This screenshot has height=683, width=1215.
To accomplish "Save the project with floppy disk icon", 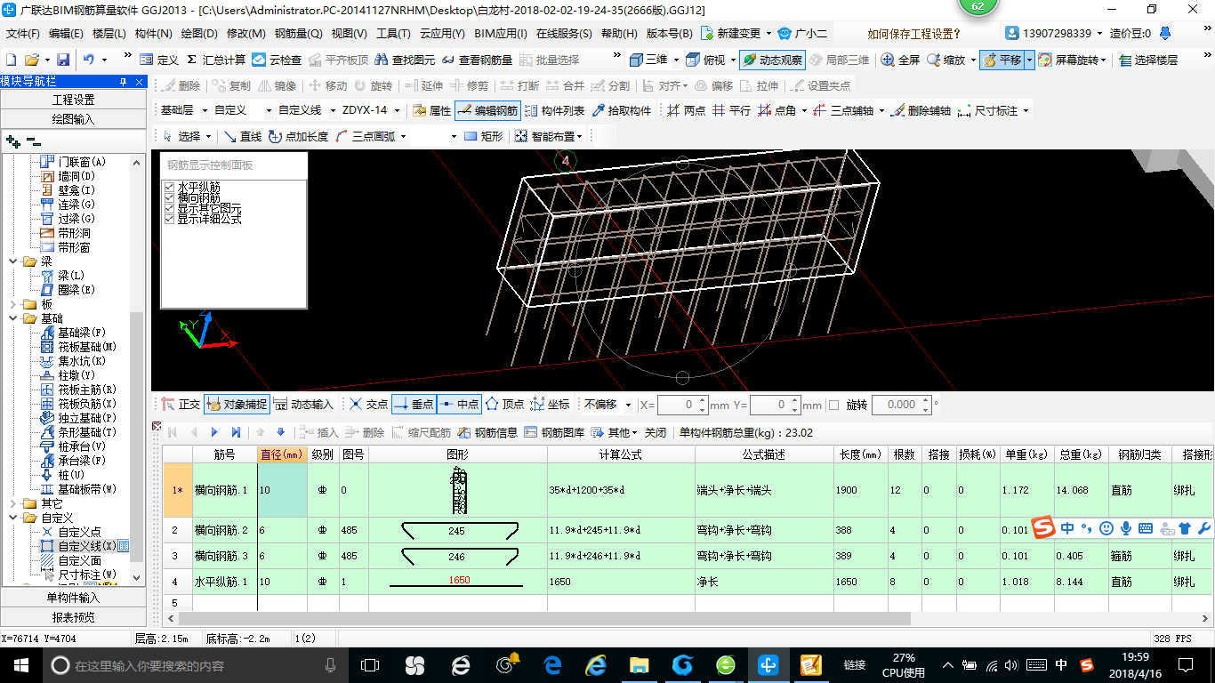I will tap(63, 60).
